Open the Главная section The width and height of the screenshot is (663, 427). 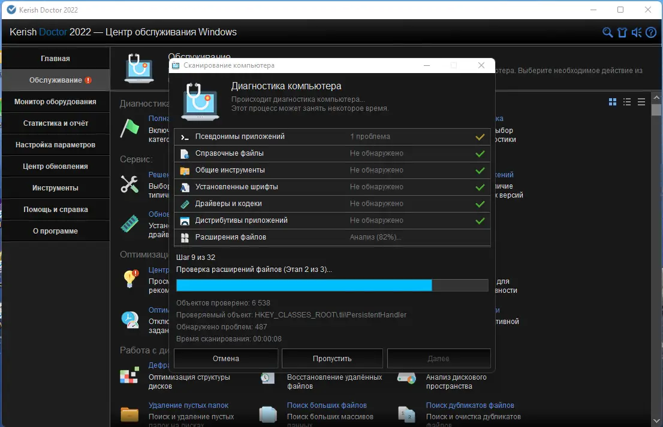[55, 58]
